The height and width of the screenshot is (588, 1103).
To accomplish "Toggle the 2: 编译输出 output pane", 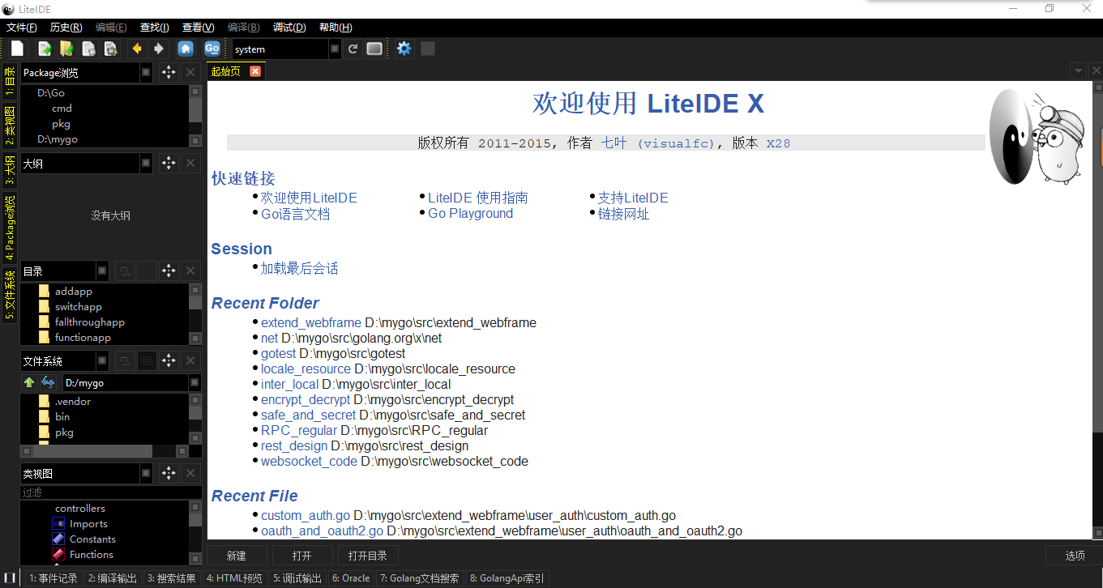I will pyautogui.click(x=113, y=578).
